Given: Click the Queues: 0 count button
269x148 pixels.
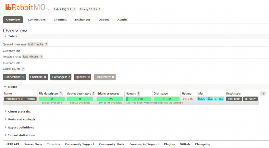Looking at the screenshot, I should 83,77.
